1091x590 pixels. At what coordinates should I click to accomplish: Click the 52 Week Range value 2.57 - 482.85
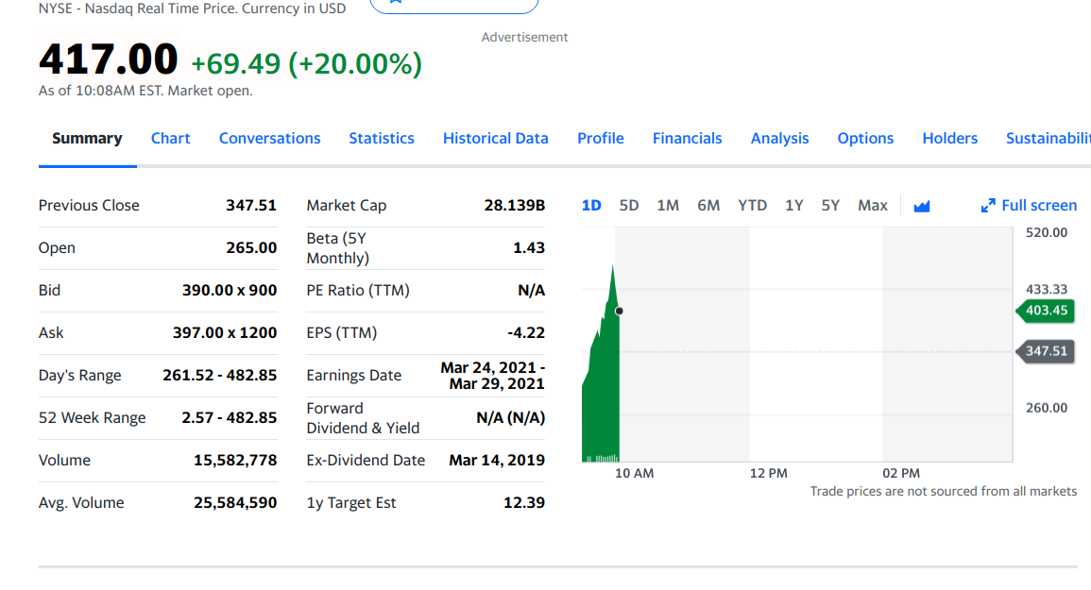[229, 417]
